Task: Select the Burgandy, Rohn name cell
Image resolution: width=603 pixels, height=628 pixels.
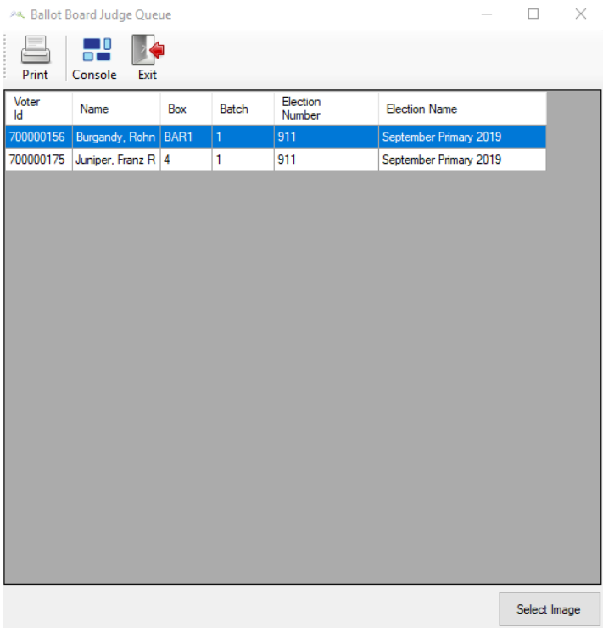Action: pyautogui.click(x=116, y=137)
